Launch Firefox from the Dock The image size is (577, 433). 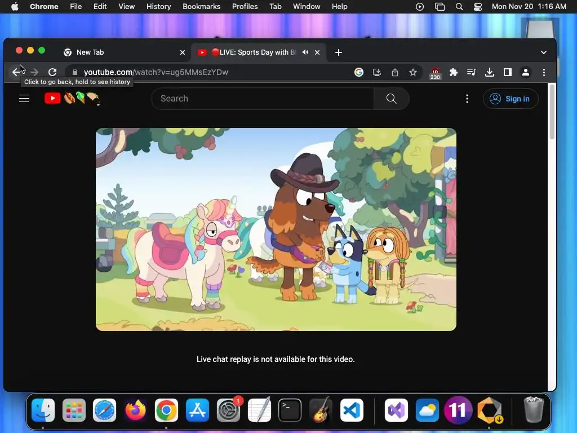(x=135, y=410)
